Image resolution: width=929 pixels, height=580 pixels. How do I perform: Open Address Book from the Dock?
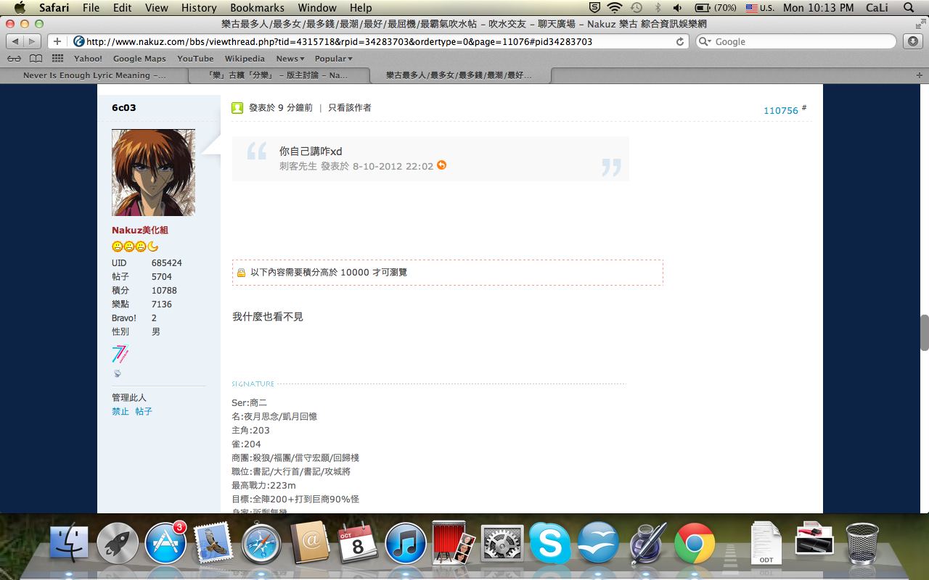pos(310,544)
